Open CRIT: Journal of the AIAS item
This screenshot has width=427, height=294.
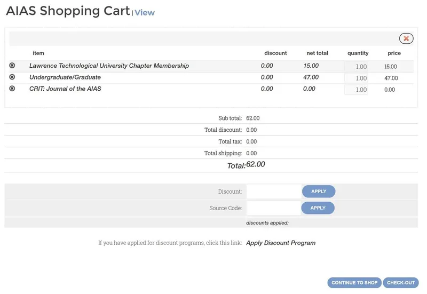click(65, 89)
